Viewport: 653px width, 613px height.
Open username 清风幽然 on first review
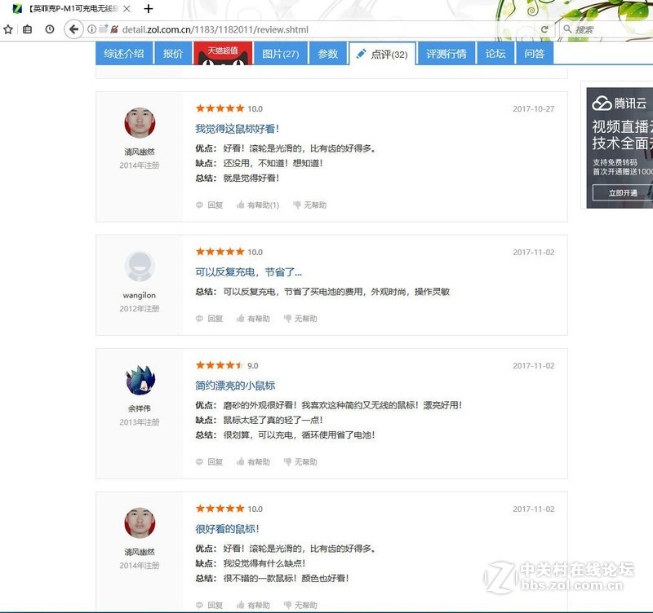[x=140, y=152]
